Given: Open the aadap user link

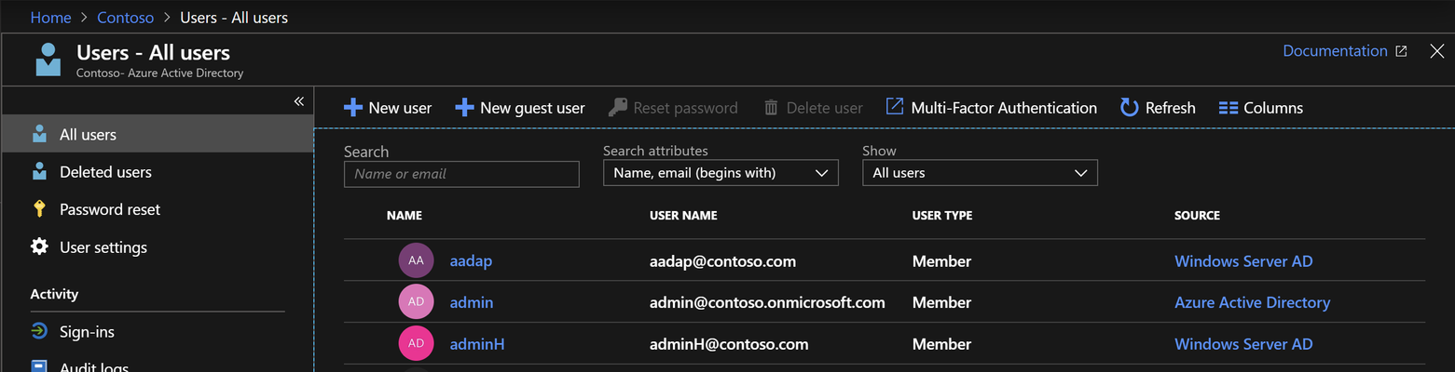Looking at the screenshot, I should coord(471,261).
